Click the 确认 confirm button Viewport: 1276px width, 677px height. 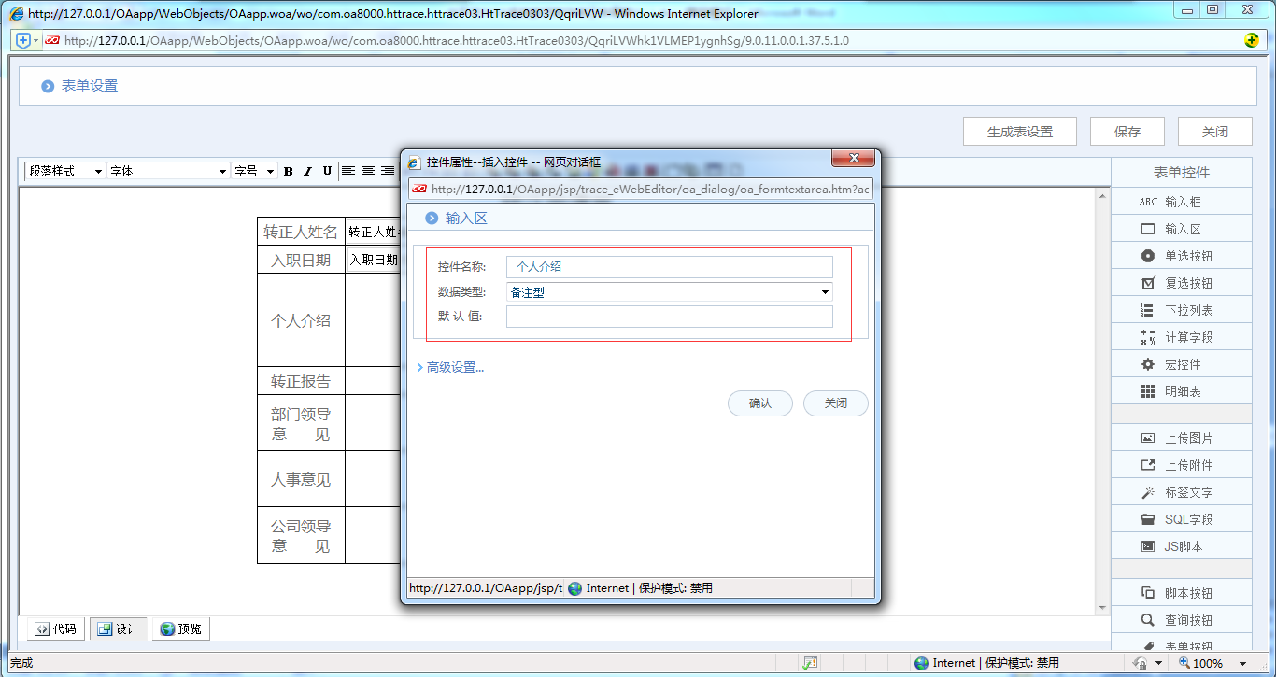pos(760,403)
